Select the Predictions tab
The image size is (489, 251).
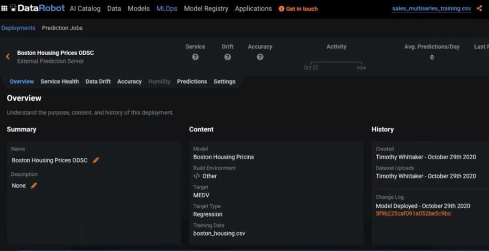[x=192, y=81]
